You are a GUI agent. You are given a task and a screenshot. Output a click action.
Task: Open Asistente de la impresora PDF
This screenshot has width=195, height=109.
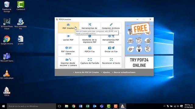tap(90, 39)
